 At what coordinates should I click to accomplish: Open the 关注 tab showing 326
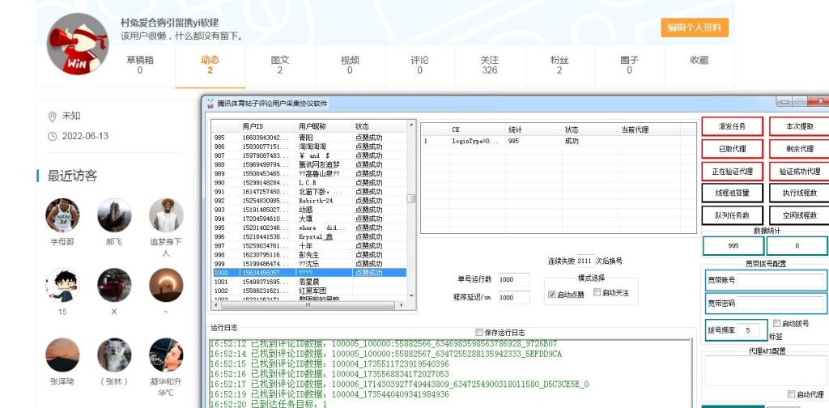(x=489, y=65)
